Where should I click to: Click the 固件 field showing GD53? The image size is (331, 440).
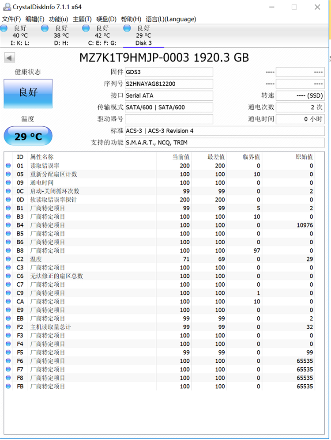[x=169, y=72]
